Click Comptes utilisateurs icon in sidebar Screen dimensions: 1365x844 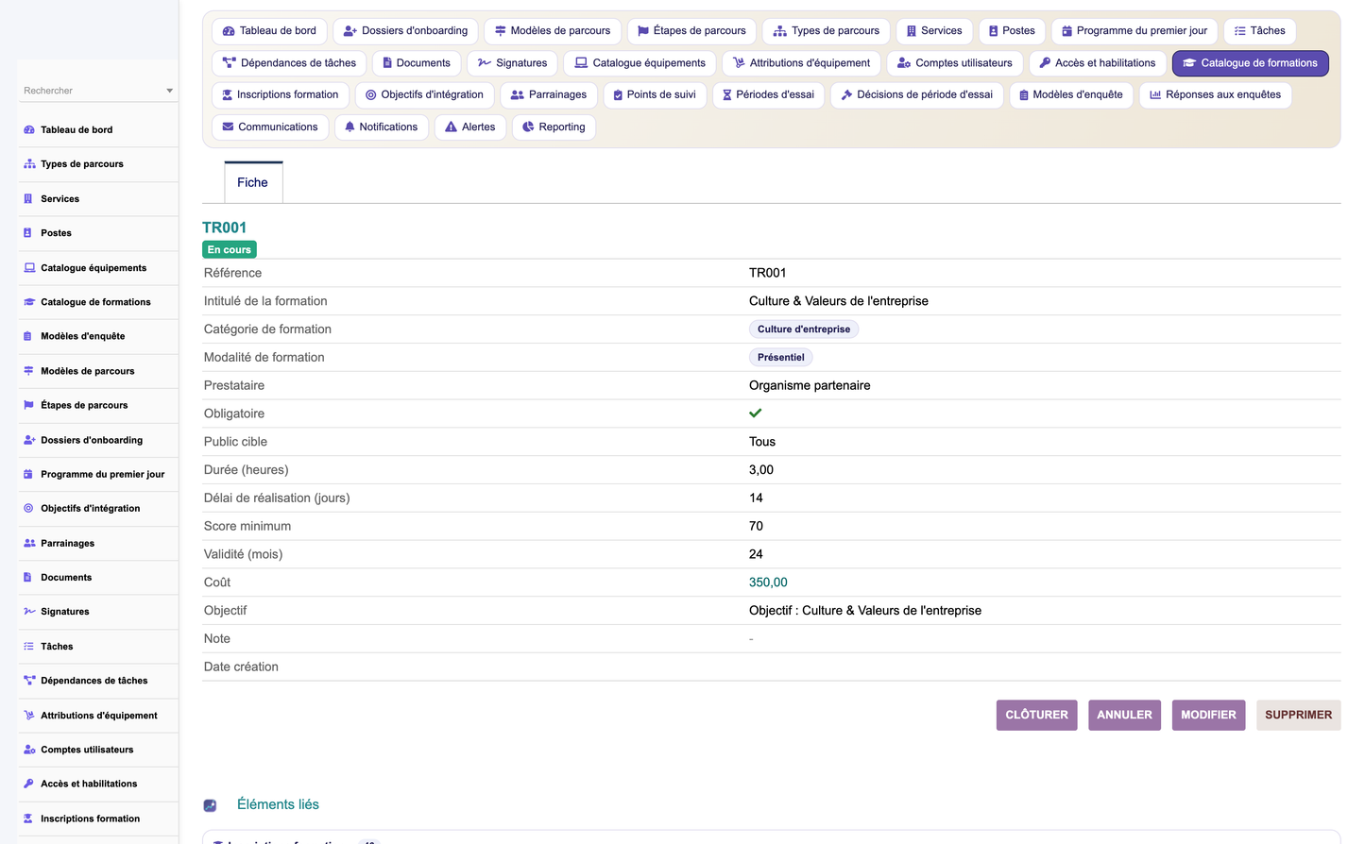click(x=29, y=750)
